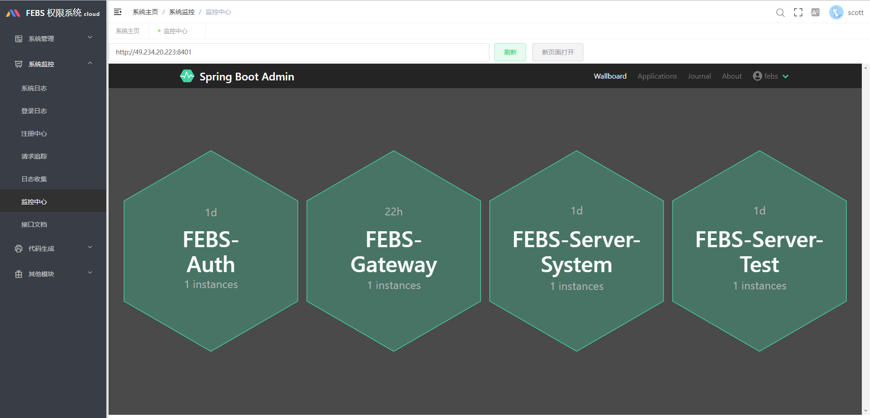Collapse the sidebar via the hamburger icon
Image resolution: width=870 pixels, height=418 pixels.
point(118,12)
